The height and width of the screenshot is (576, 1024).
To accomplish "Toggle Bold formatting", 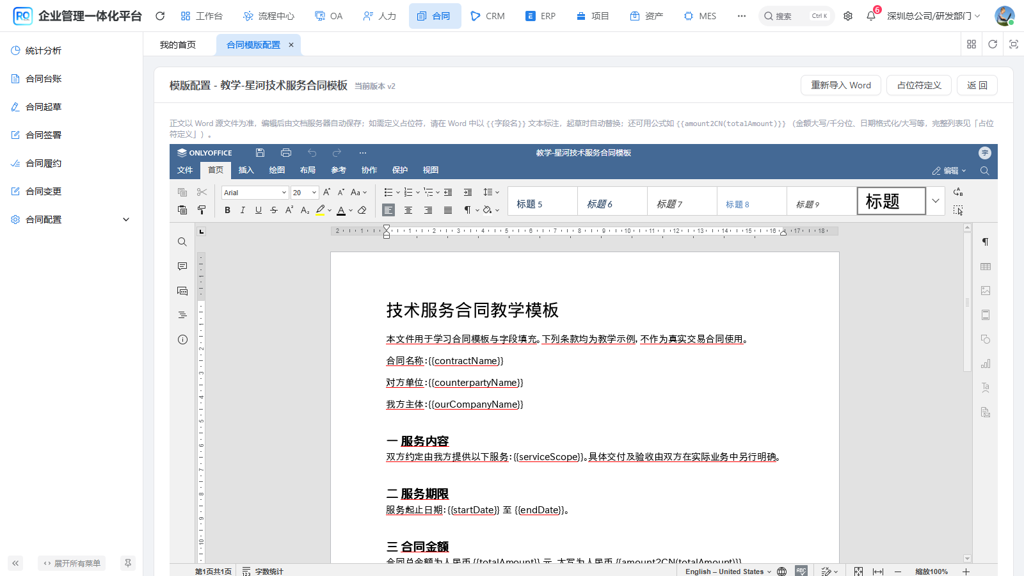I will pos(227,210).
